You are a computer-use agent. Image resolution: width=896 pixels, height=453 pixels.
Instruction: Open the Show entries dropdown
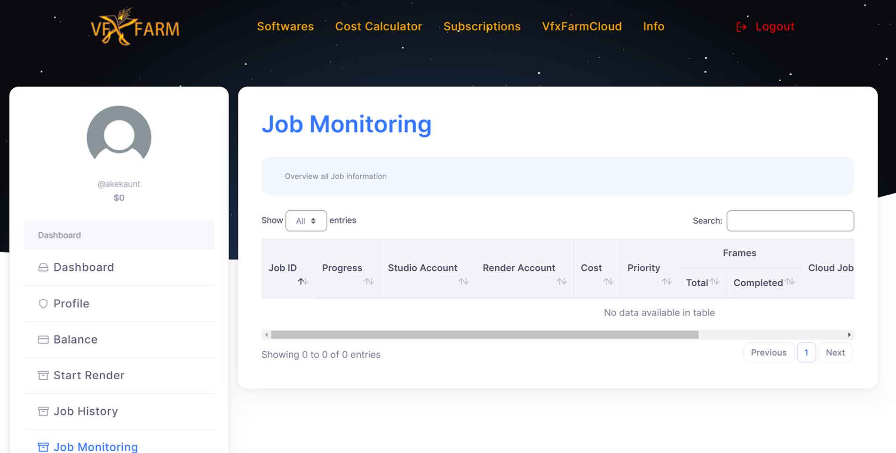click(x=306, y=221)
